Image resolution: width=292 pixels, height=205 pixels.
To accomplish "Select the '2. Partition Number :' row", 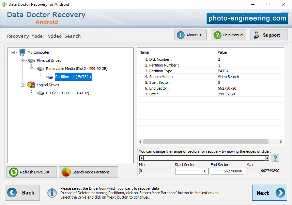I will click(211, 65).
